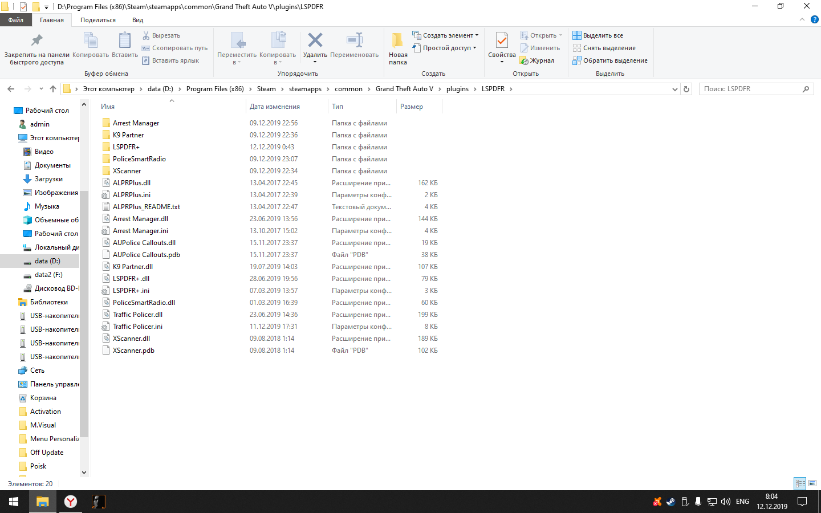Image resolution: width=821 pixels, height=513 pixels.
Task: Click the Rename (Переименовать) icon
Action: [355, 40]
